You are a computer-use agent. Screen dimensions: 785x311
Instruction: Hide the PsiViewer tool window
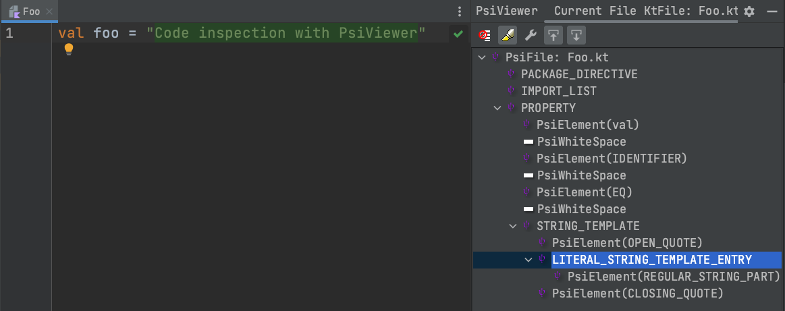coord(772,11)
